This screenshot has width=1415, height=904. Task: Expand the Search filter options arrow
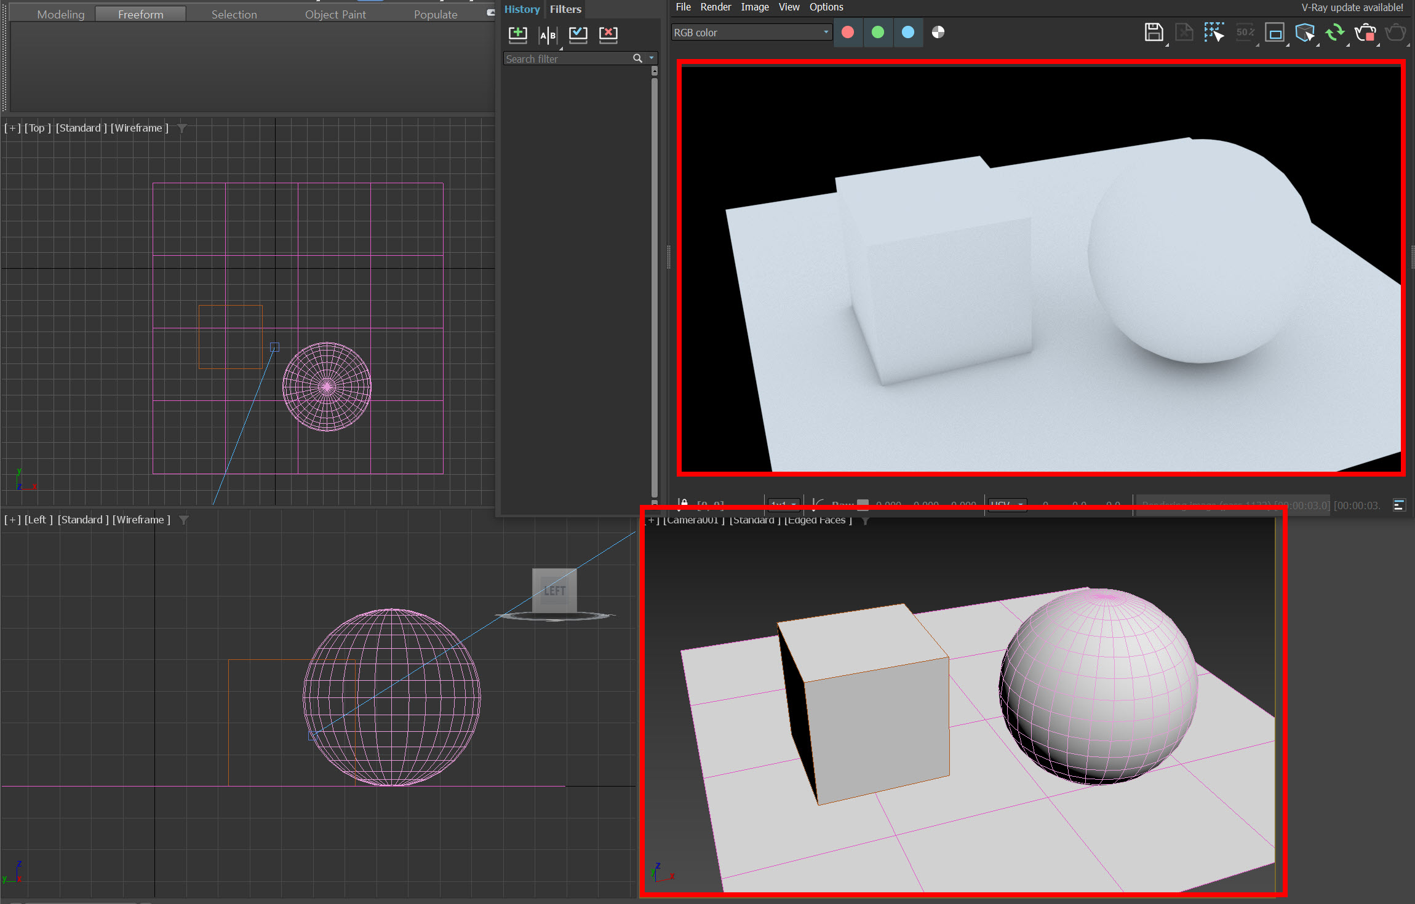coord(652,58)
